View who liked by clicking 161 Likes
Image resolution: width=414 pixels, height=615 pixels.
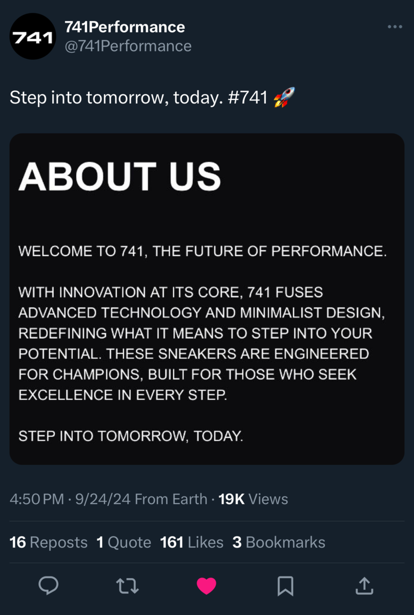[x=191, y=542]
